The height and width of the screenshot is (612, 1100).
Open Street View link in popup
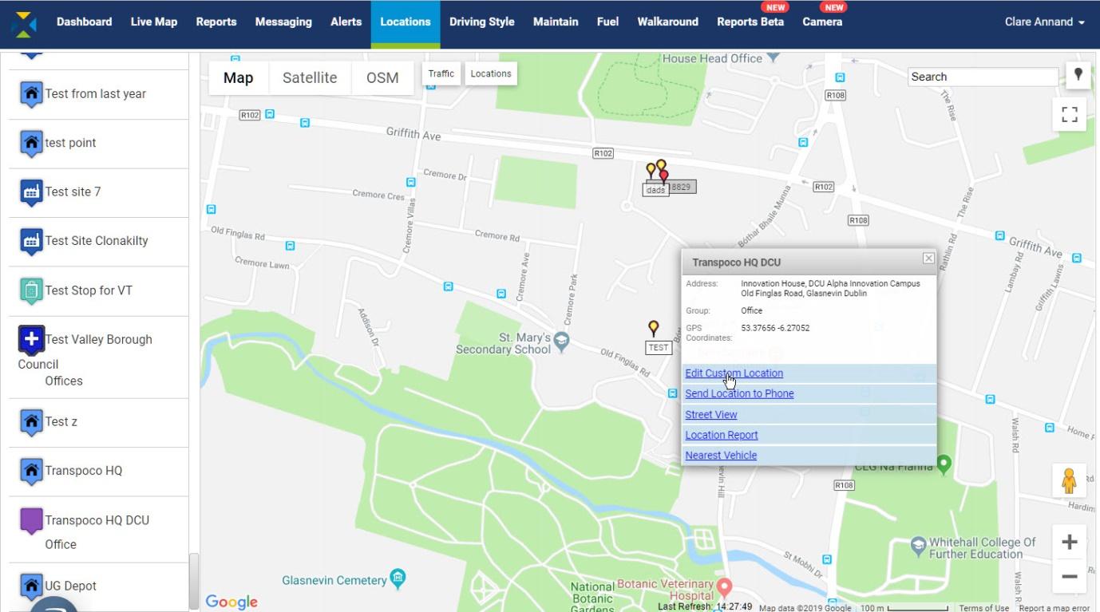coord(710,414)
